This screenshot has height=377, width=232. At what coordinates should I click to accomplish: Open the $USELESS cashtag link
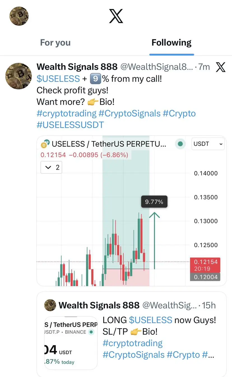58,79
